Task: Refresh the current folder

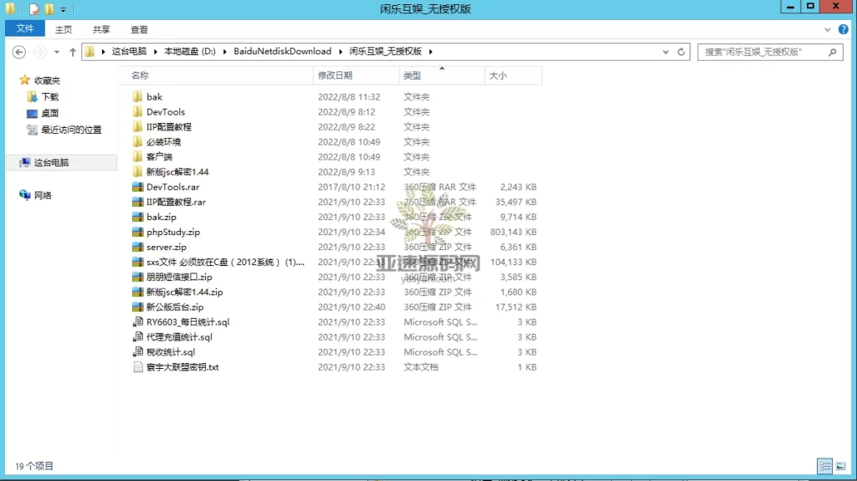Action: [x=681, y=52]
